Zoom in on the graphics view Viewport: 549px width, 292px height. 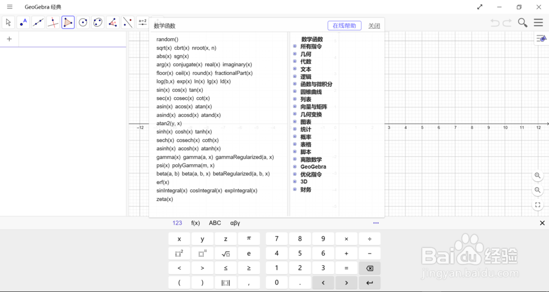pyautogui.click(x=537, y=176)
